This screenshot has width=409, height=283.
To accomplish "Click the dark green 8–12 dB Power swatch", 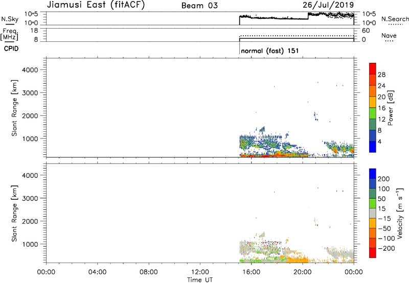I will tap(373, 125).
